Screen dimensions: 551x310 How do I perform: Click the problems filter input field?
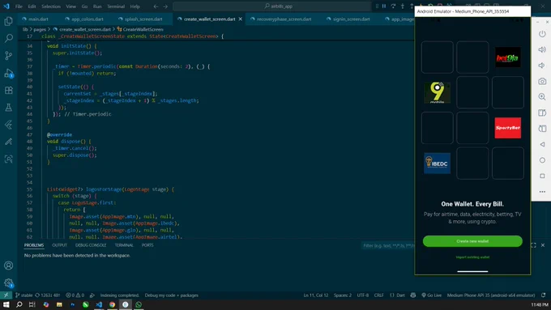[388, 245]
